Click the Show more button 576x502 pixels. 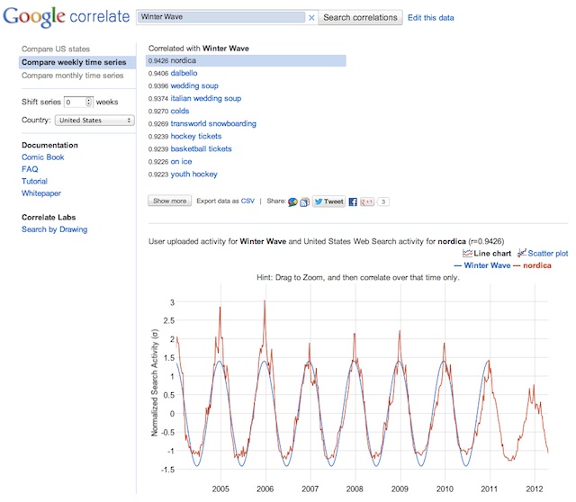170,201
